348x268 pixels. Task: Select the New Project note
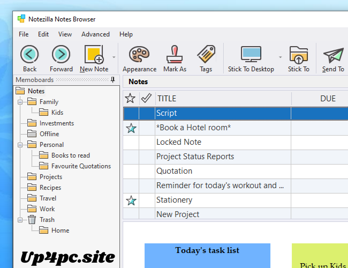coord(178,214)
